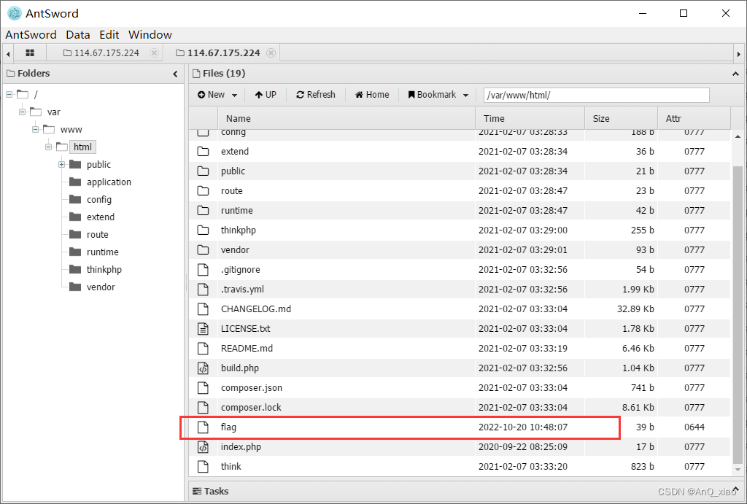Click the README.md file icon
This screenshot has width=747, height=504.
coord(203,348)
